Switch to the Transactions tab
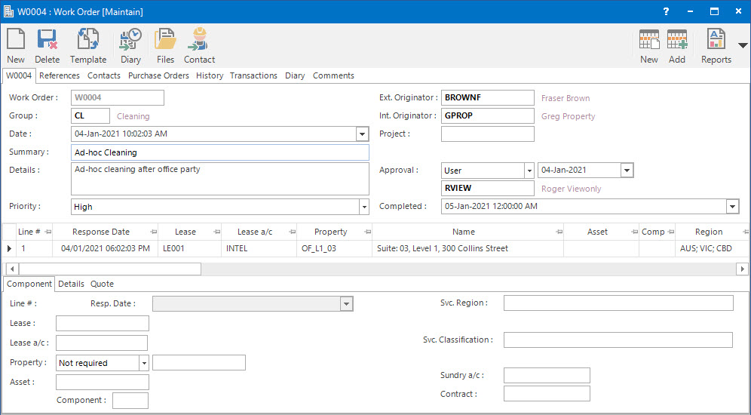The width and height of the screenshot is (751, 415). 253,75
